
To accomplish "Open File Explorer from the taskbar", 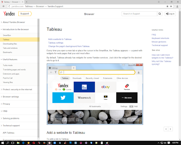I will (x=18, y=143).
